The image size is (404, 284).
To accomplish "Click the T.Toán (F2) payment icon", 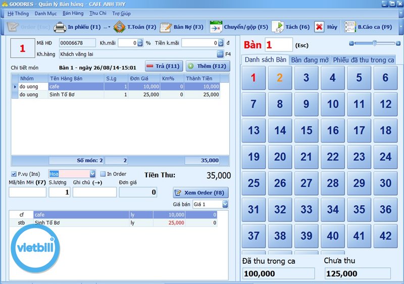I will point(119,27).
